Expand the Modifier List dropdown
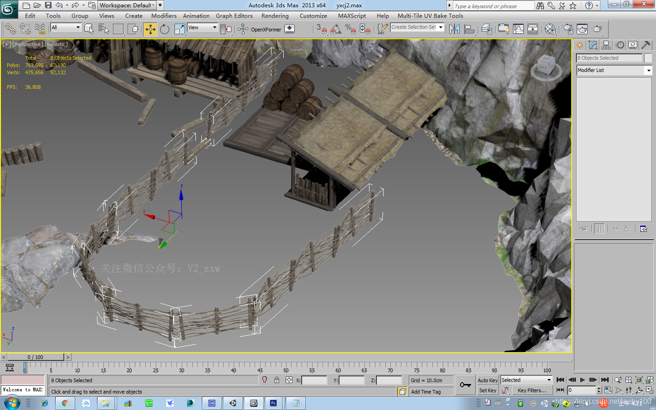Screen dimensions: 656x410 (x=649, y=70)
